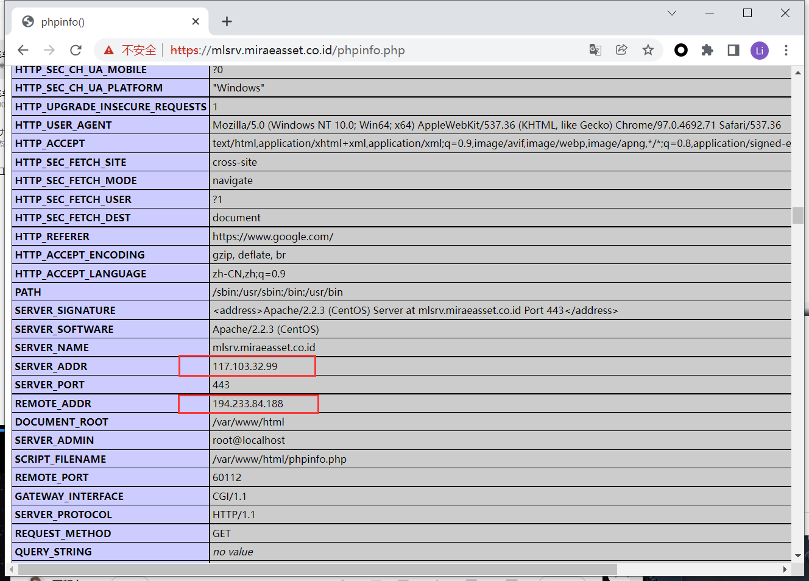The height and width of the screenshot is (581, 809).
Task: Click the HTTP_SEC_FETCH_USER label cell
Action: (111, 199)
